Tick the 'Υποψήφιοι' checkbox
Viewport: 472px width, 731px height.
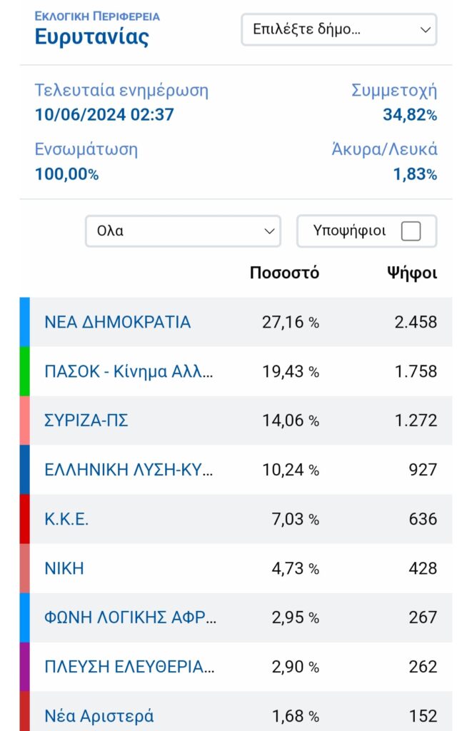[411, 231]
